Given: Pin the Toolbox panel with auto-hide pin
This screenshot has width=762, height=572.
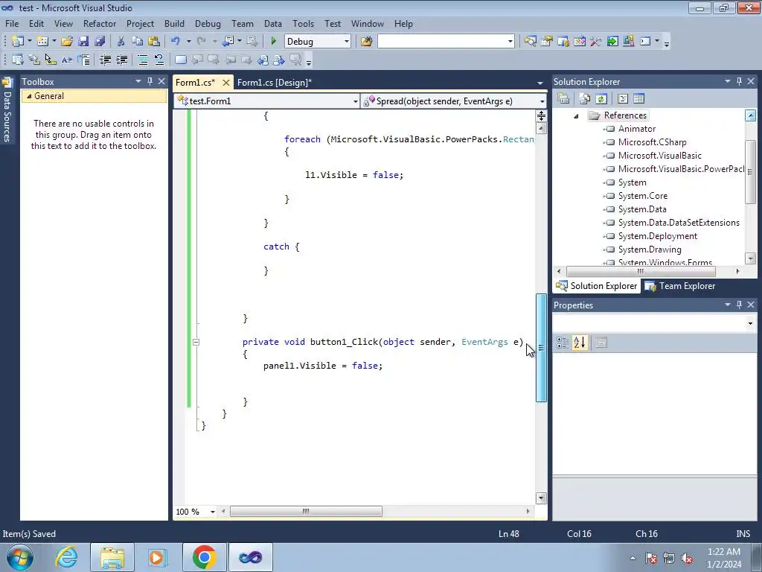Looking at the screenshot, I should point(150,81).
